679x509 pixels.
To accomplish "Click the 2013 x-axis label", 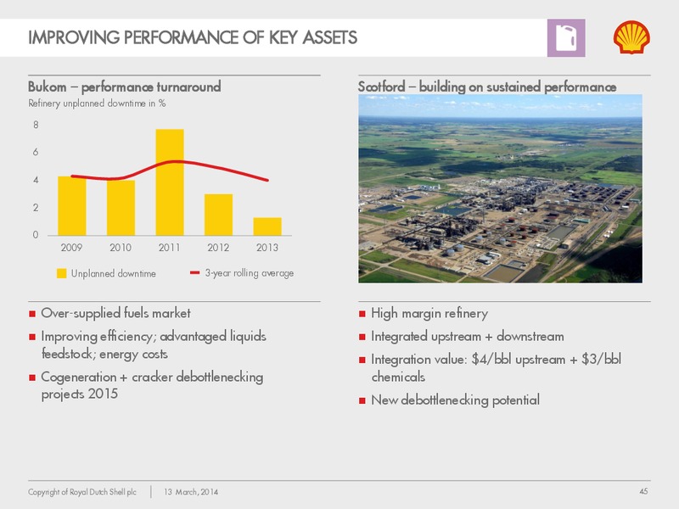I will (x=267, y=248).
